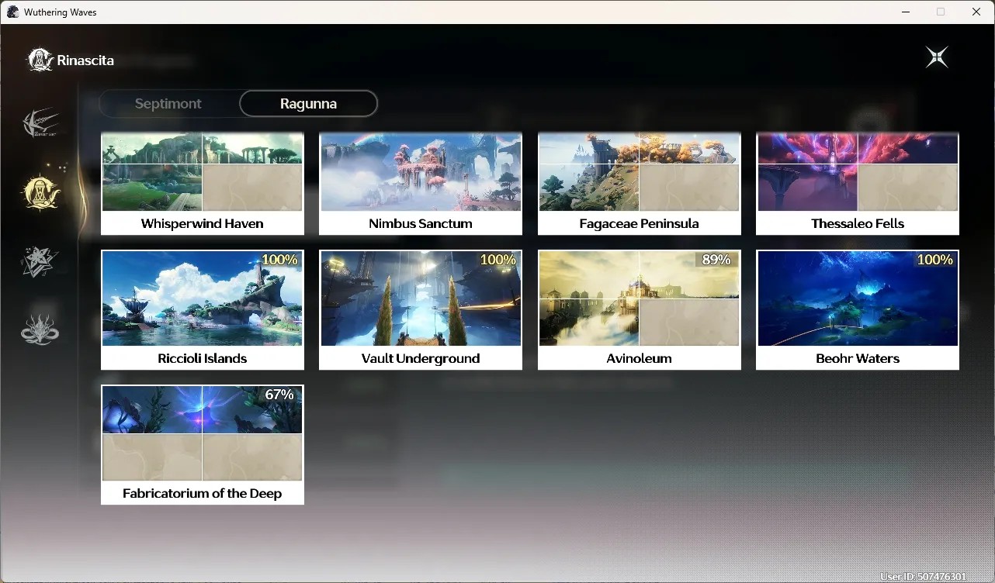Open Fabricatorium of the Deep card
The image size is (995, 583).
(203, 445)
